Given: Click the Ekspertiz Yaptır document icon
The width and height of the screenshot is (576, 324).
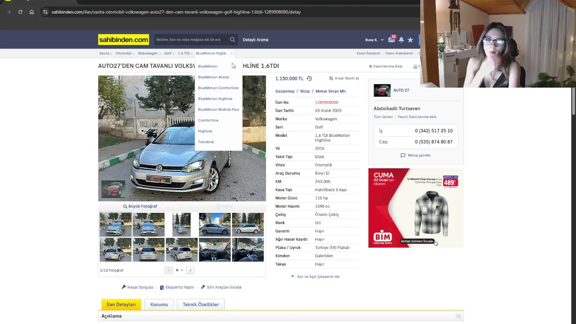Looking at the screenshot, I should pos(162,287).
